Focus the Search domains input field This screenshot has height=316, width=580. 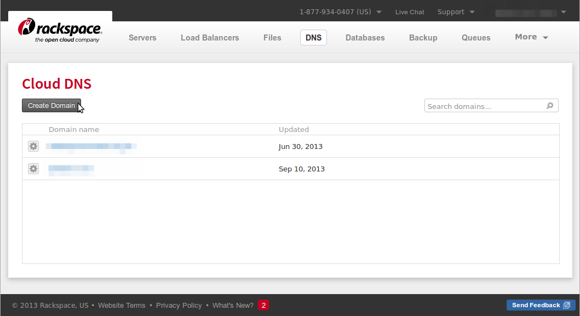(491, 106)
